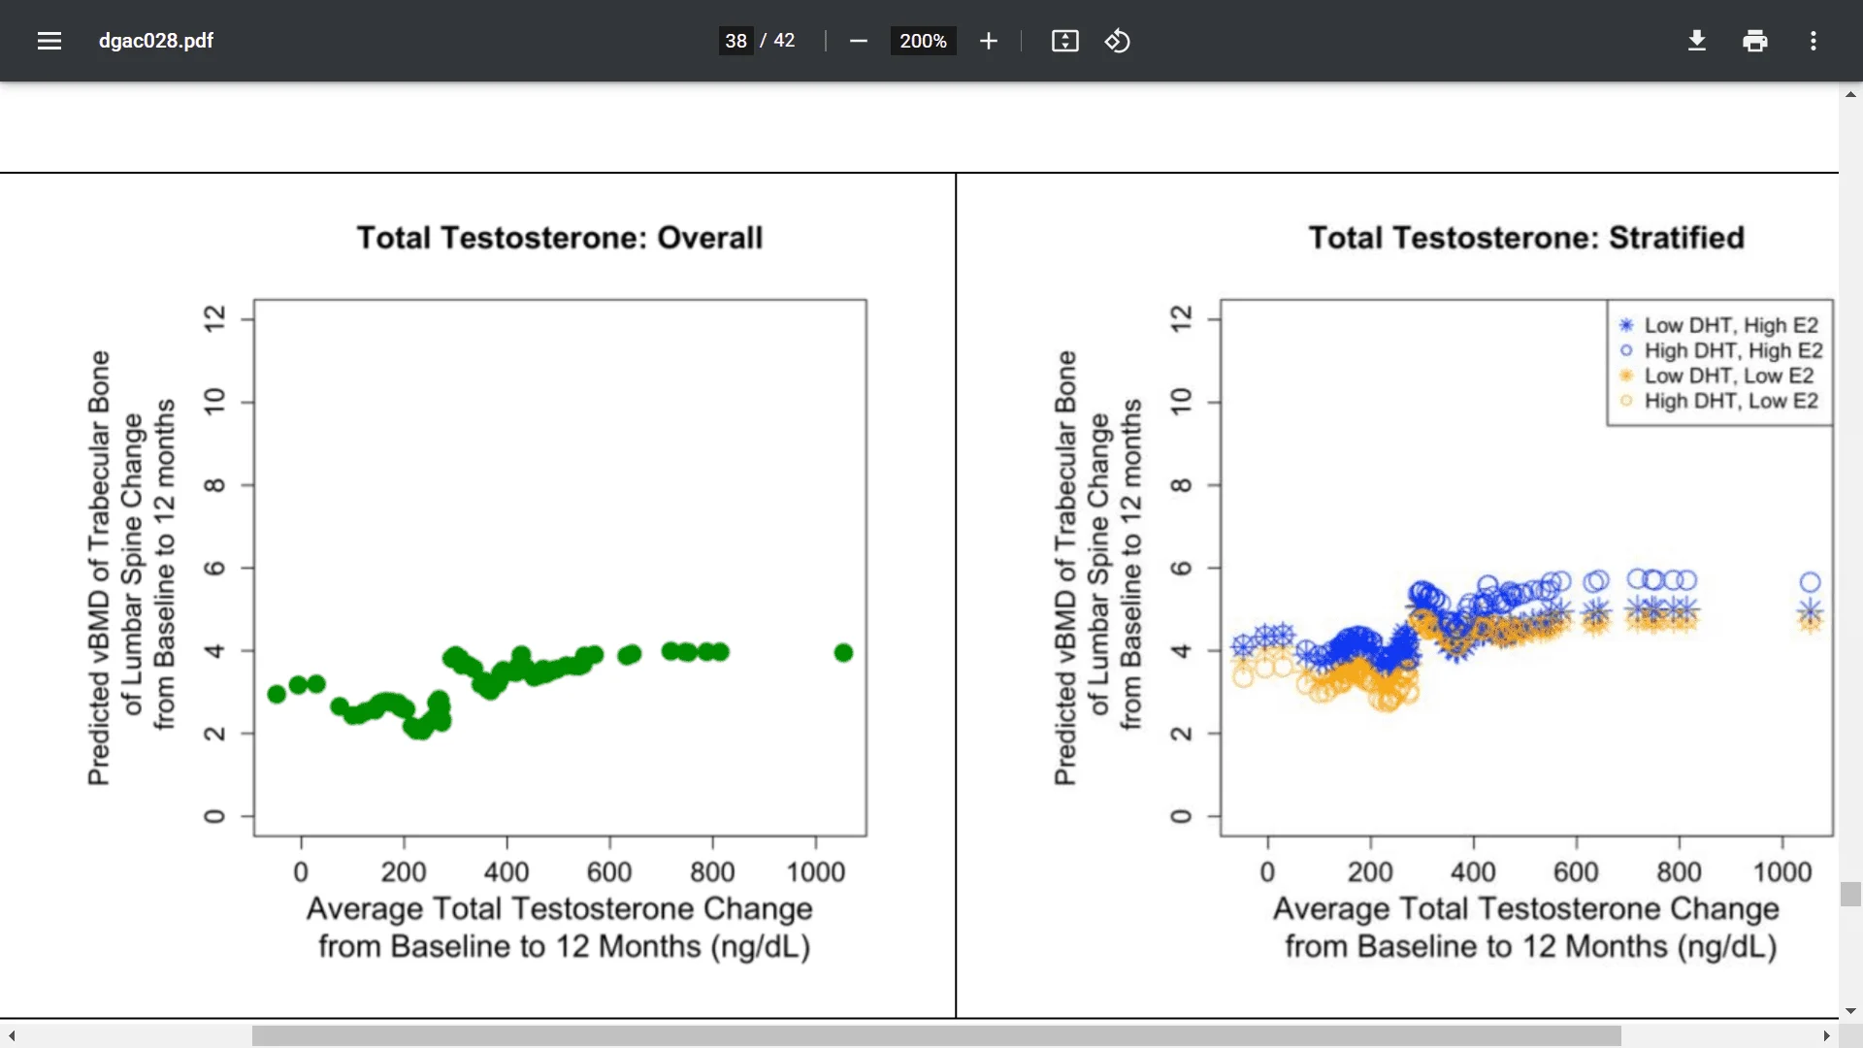Click the 'Total Testosterone: Stratified' chart title

(x=1526, y=238)
